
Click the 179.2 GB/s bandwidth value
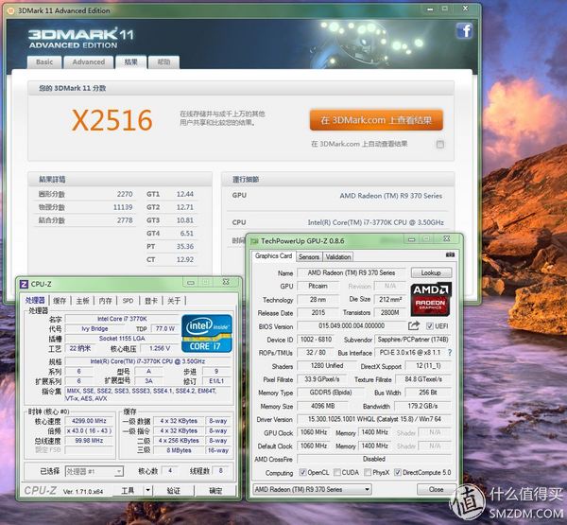422,406
